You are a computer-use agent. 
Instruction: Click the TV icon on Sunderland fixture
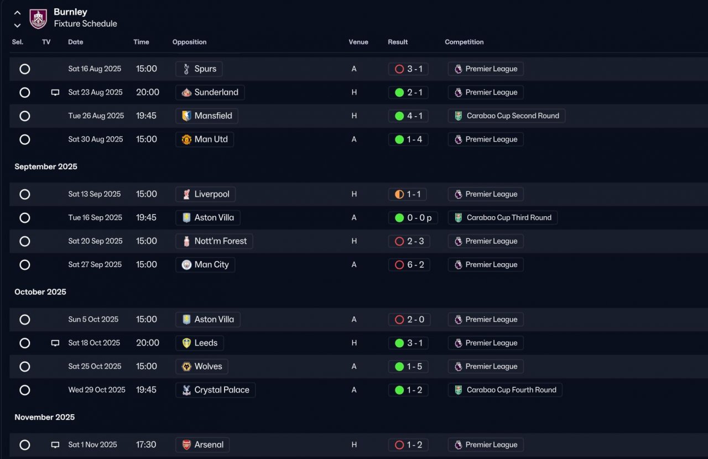tap(55, 93)
